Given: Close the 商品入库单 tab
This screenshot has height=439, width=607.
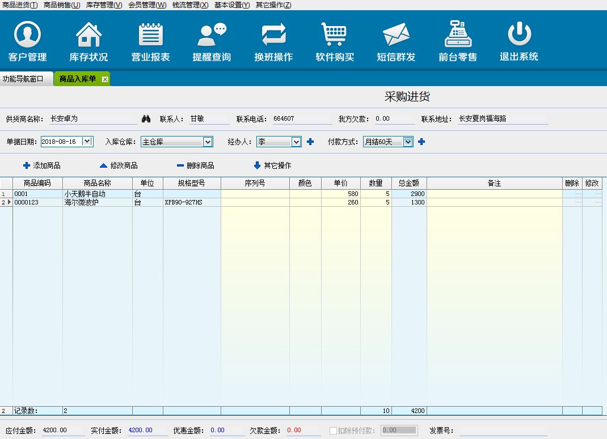Looking at the screenshot, I should (105, 79).
